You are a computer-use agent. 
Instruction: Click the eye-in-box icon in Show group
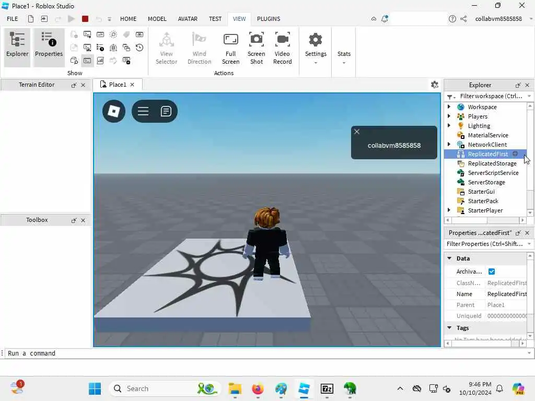(139, 34)
